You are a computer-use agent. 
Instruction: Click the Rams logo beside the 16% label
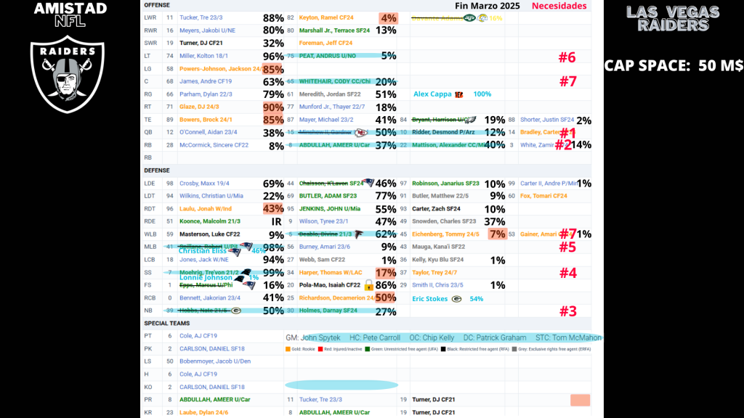pyautogui.click(x=482, y=17)
